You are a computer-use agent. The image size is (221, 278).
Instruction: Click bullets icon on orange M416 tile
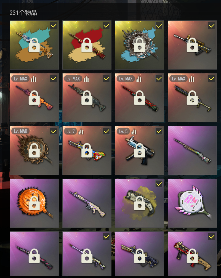click(33, 79)
